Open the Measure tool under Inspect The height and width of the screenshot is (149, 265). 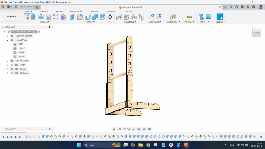(189, 17)
